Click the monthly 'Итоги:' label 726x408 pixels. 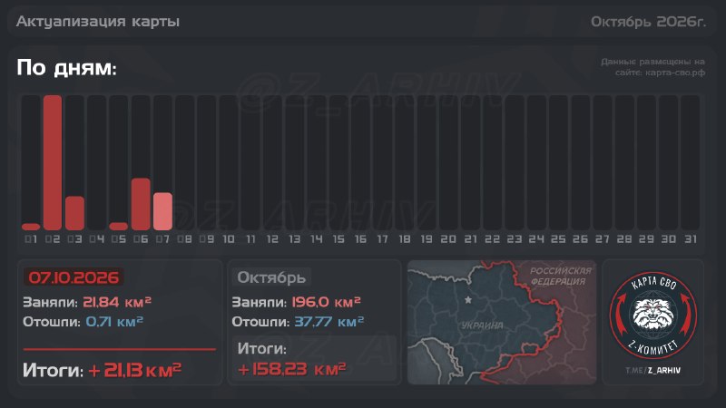[x=261, y=348]
